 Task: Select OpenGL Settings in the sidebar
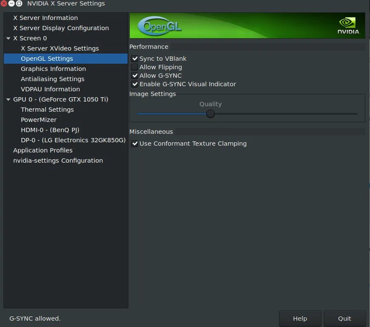point(66,59)
